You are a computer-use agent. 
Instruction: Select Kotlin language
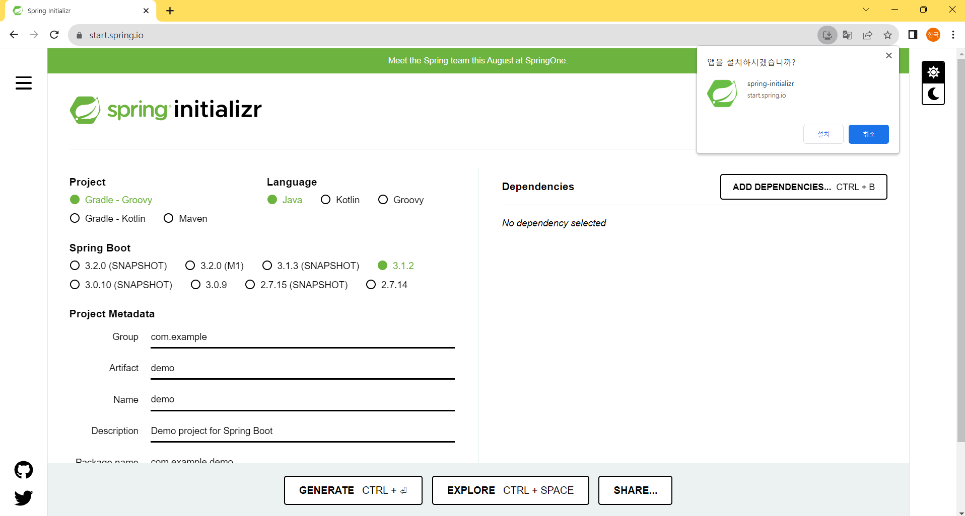340,200
